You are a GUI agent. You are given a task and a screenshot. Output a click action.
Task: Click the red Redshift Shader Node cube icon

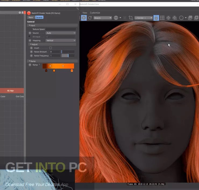[29, 13]
